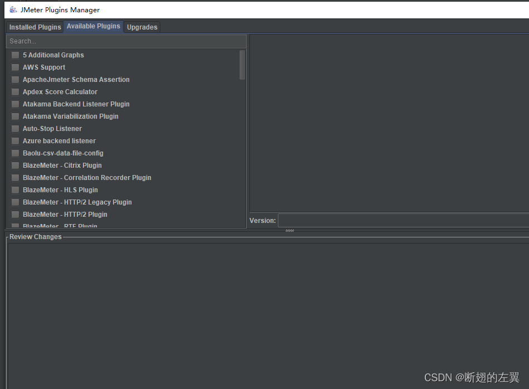This screenshot has width=529, height=389.
Task: Enable BlazeMeter - HLS Plugin checkbox
Action: coord(15,190)
